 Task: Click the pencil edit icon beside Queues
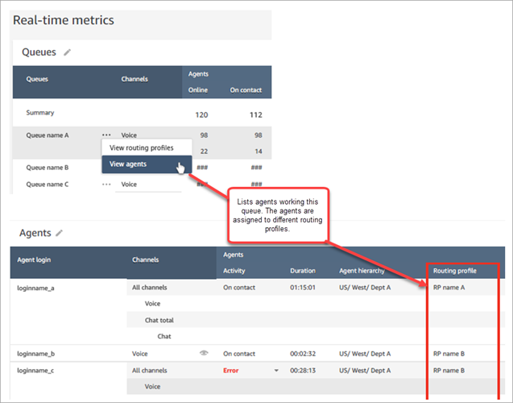coord(68,52)
